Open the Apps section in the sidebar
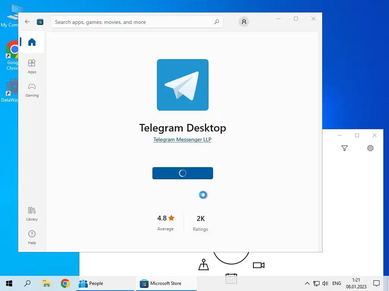 click(32, 66)
